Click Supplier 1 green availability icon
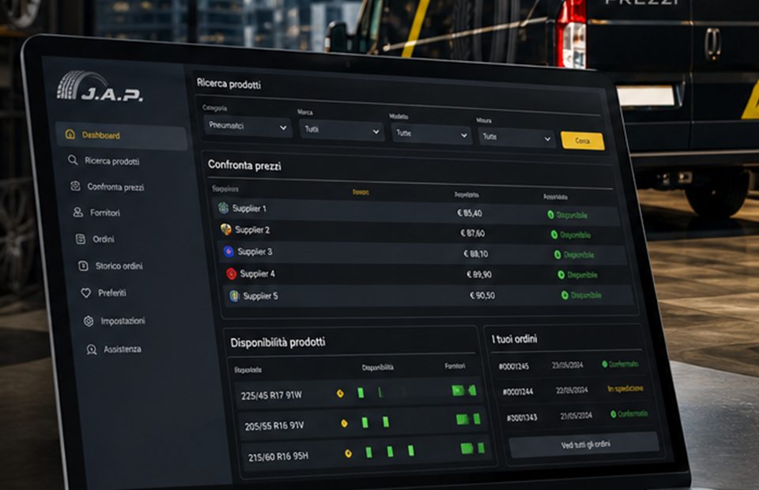The width and height of the screenshot is (759, 490). (550, 214)
